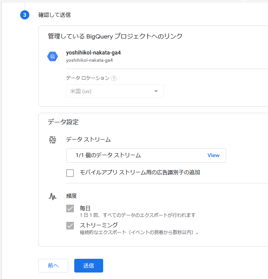
Task: Click the データ設定 section heading
Action: click(63, 122)
